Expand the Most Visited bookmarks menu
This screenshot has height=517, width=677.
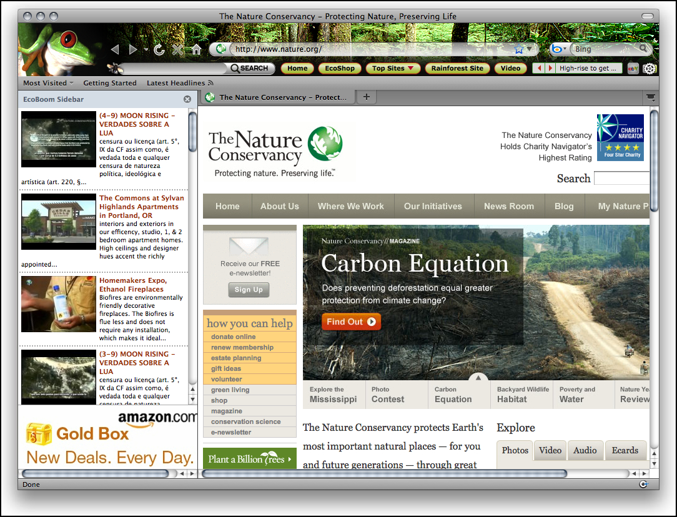click(48, 83)
